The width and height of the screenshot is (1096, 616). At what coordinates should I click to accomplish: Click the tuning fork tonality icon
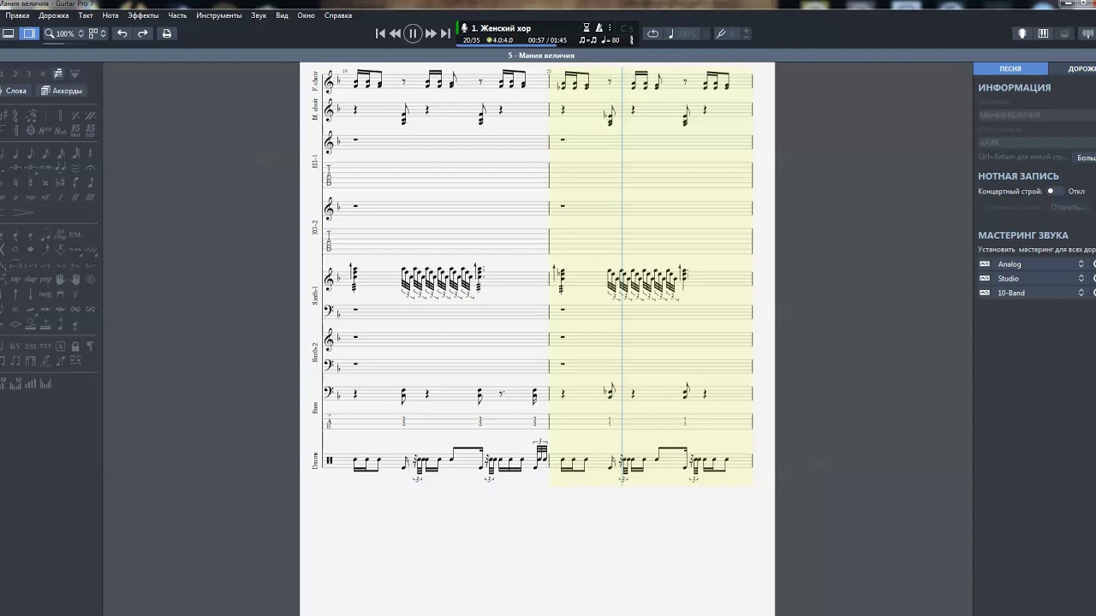tap(721, 33)
